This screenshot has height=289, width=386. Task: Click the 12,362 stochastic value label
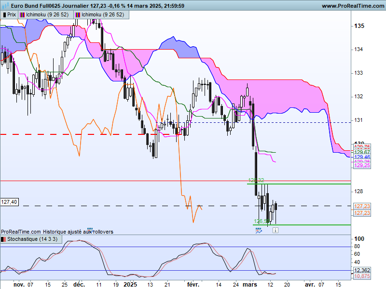[362, 270]
